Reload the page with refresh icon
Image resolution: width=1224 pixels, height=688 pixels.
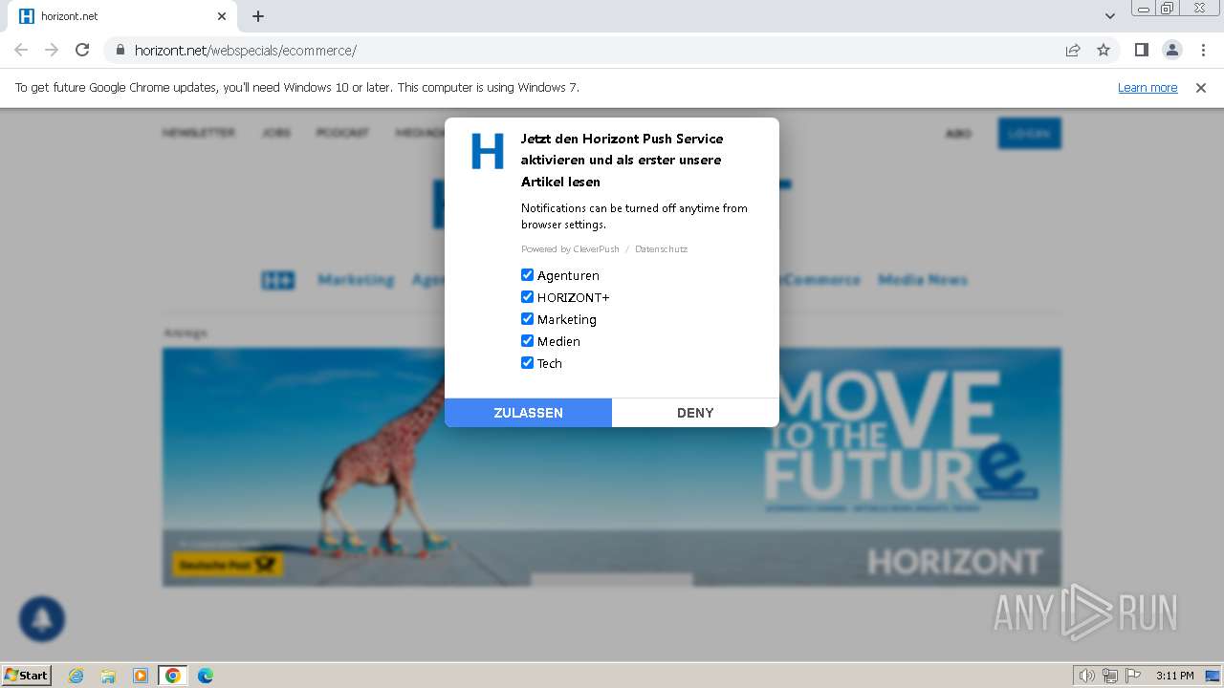point(82,50)
